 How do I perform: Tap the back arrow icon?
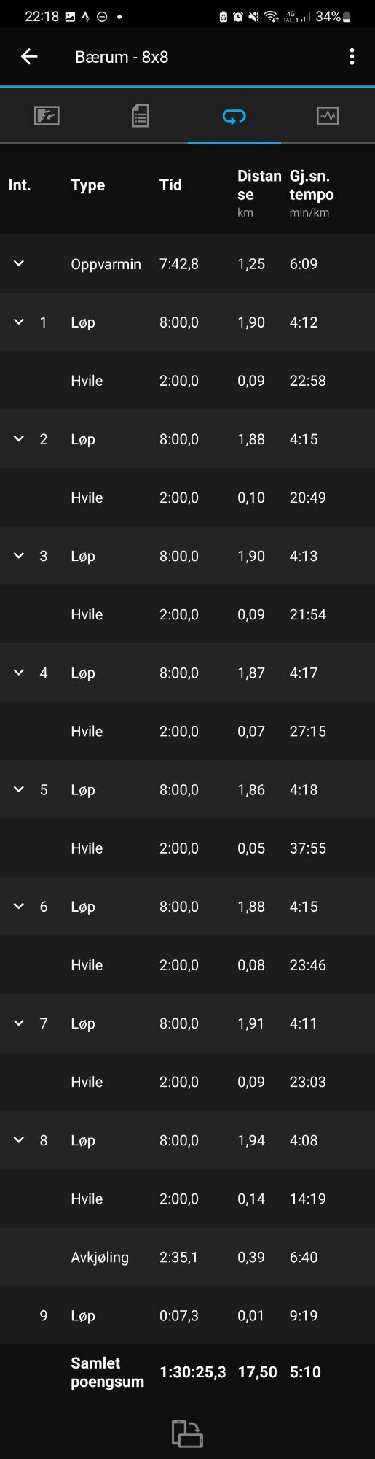tap(29, 56)
